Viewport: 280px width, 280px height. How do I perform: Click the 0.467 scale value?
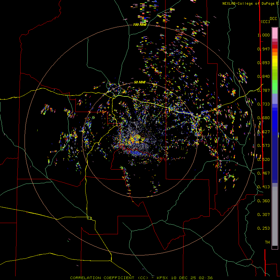tap(264, 173)
